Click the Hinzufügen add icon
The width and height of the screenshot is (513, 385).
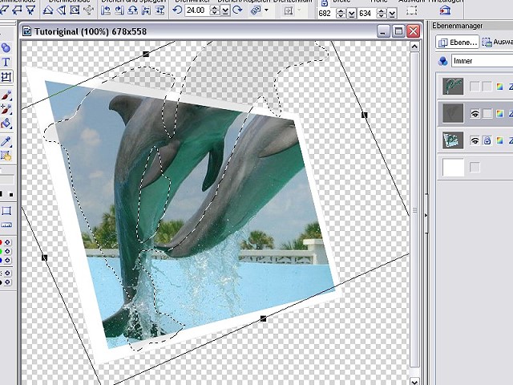[x=445, y=10]
